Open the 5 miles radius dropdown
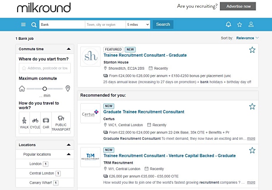Image resolution: width=272 pixels, height=190 pixels. (138, 24)
